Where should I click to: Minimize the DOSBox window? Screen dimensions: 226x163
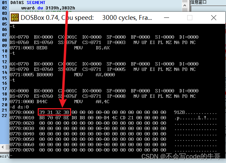tap(166, 18)
